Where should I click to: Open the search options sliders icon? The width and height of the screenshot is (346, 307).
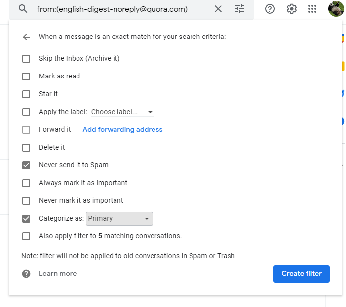pos(240,9)
